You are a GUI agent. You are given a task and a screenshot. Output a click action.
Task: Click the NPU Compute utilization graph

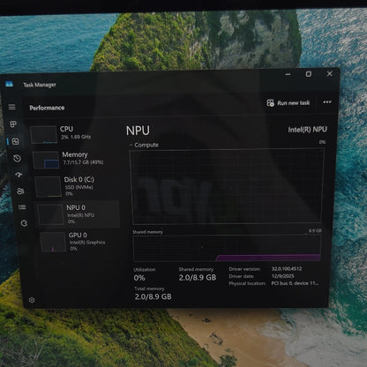[x=227, y=186]
